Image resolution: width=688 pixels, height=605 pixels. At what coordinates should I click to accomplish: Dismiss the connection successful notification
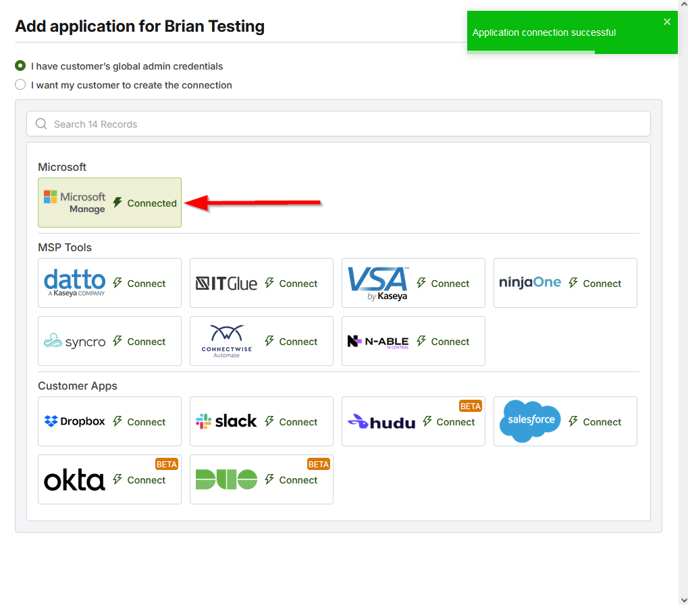coord(667,22)
